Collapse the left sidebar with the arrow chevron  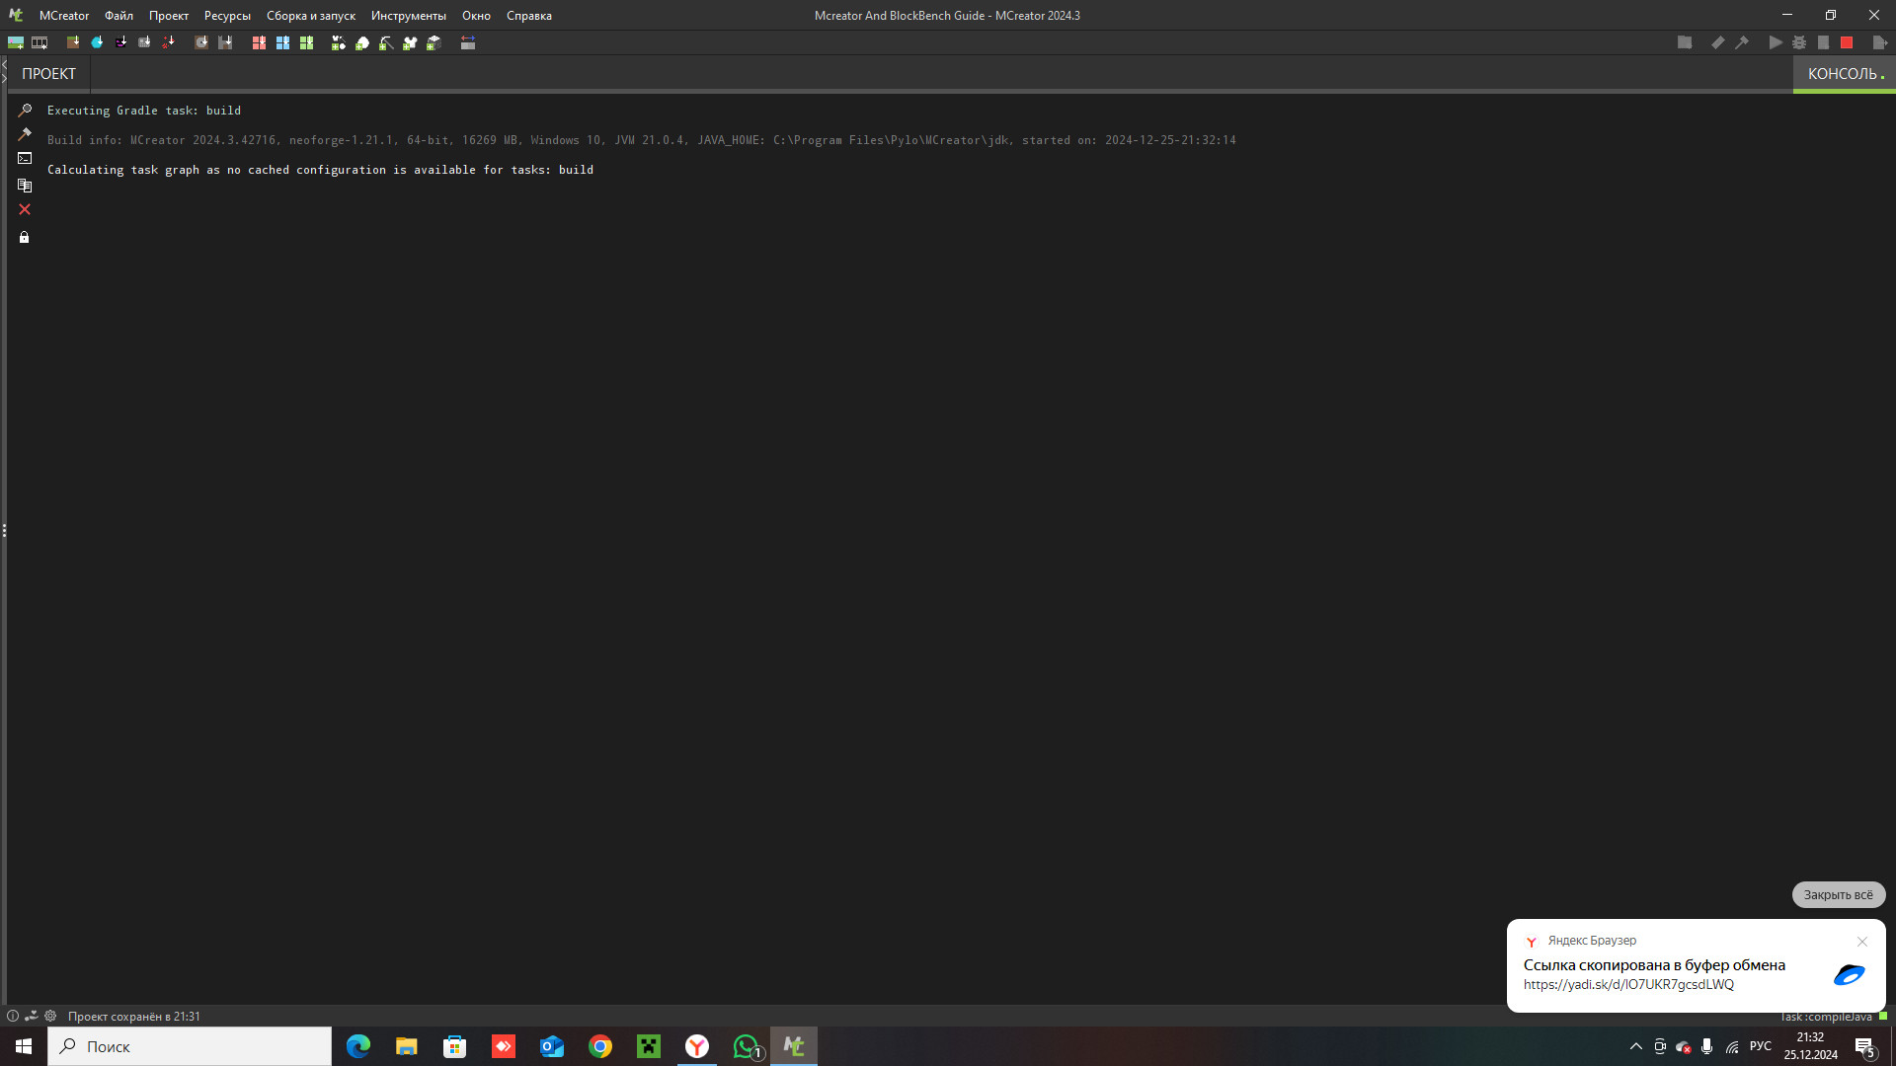point(5,65)
